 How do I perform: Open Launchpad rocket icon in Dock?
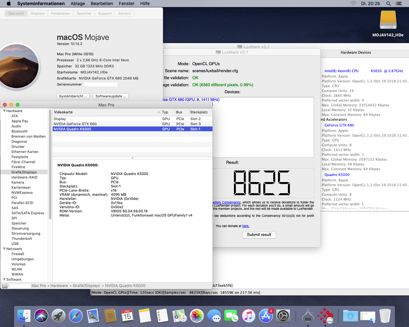click(58, 316)
